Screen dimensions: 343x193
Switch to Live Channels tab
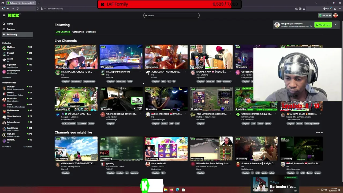coord(63,32)
